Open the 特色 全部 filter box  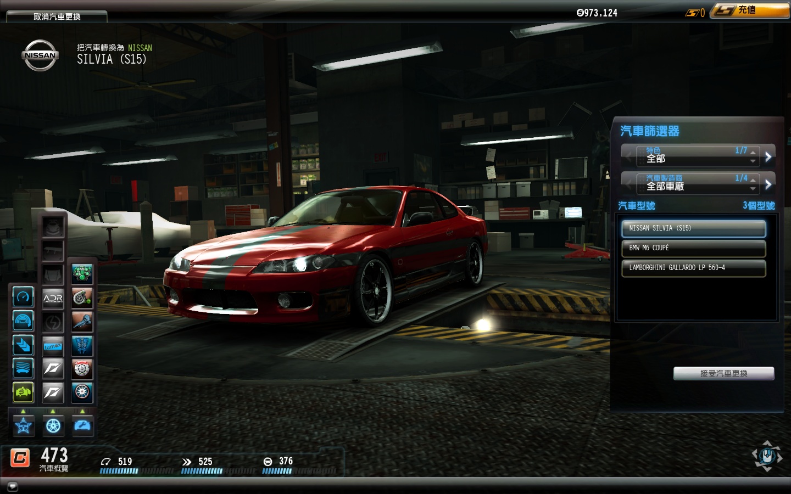pos(698,156)
